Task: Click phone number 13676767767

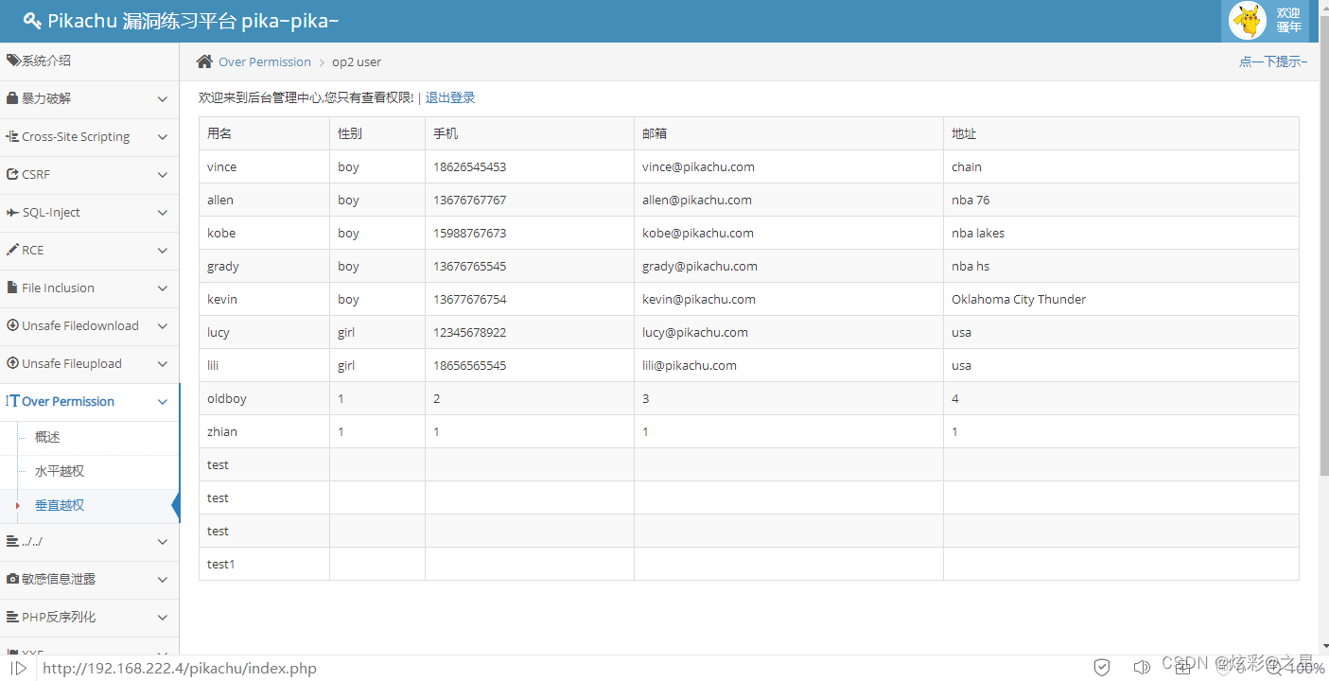Action: tap(470, 200)
